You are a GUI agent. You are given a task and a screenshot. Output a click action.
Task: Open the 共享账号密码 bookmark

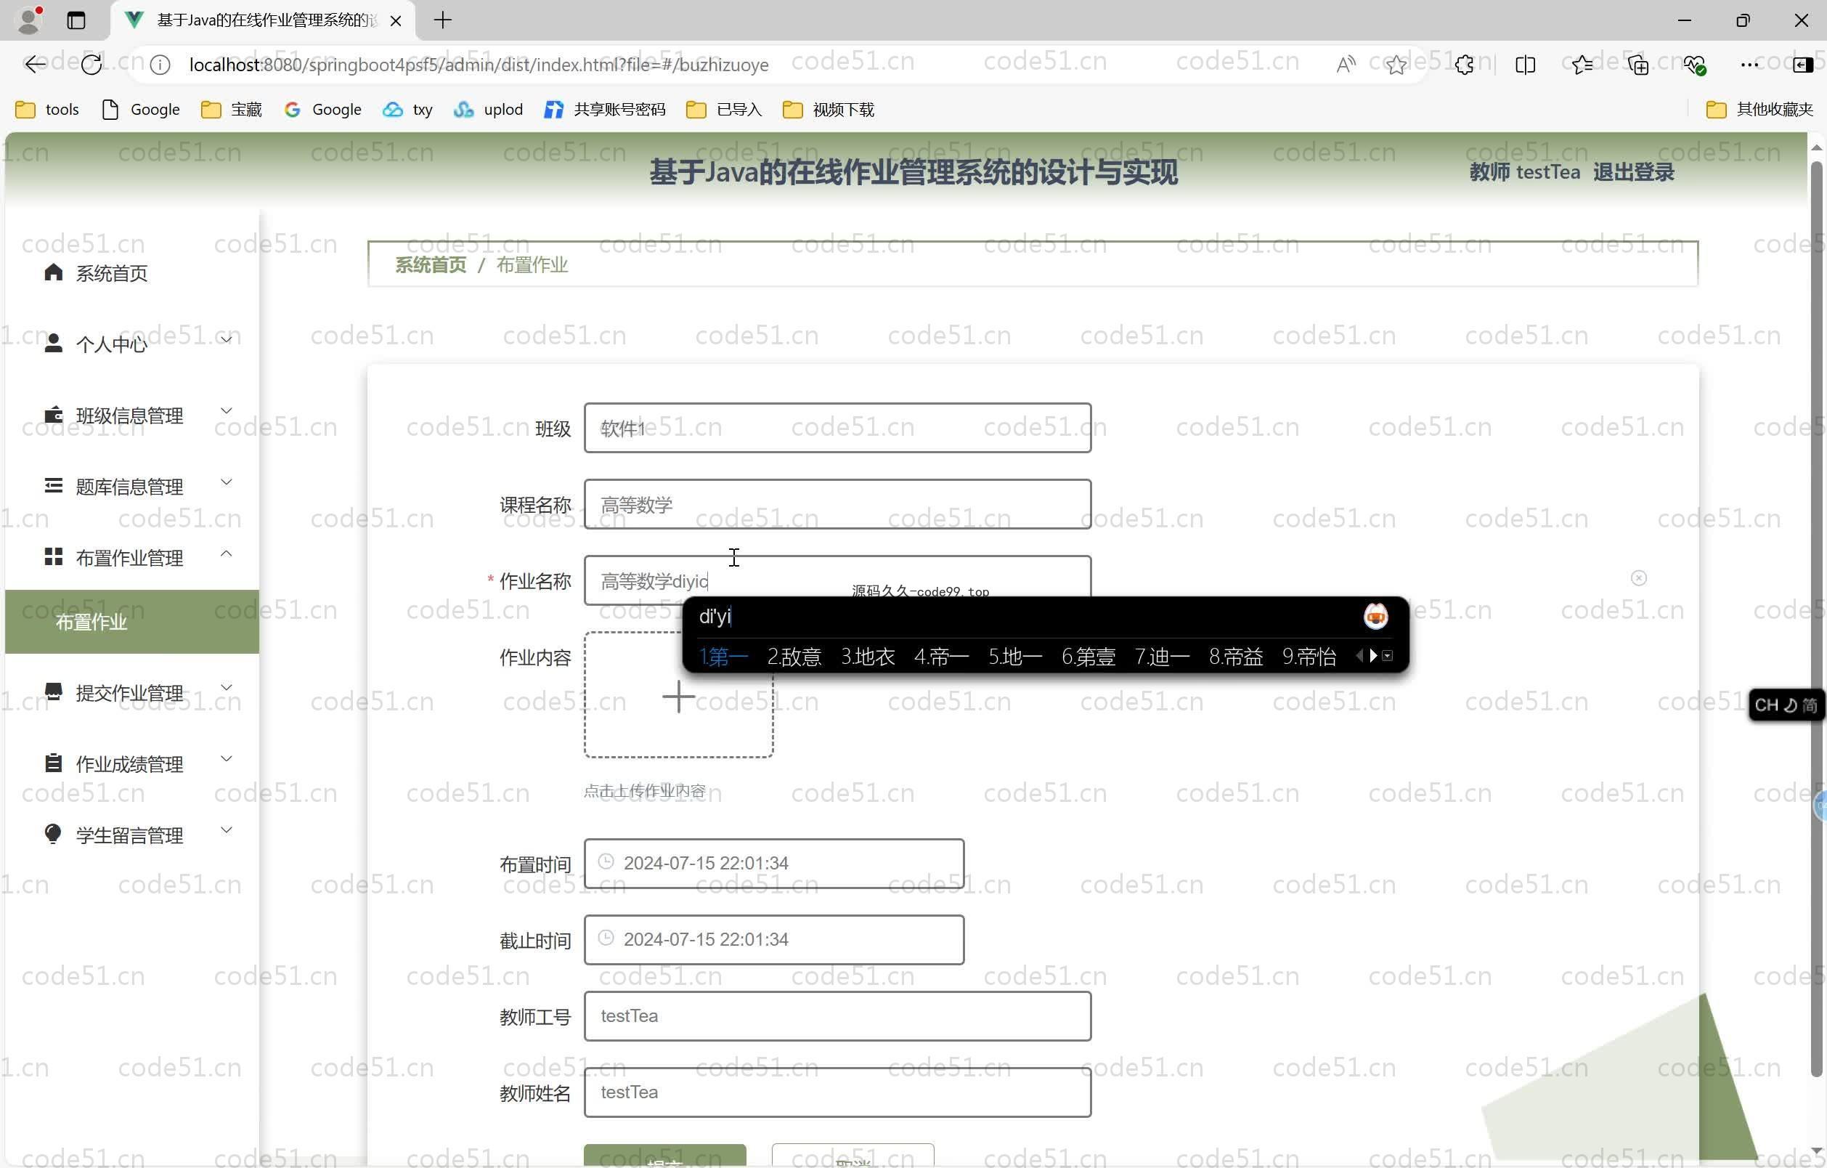[x=605, y=109]
